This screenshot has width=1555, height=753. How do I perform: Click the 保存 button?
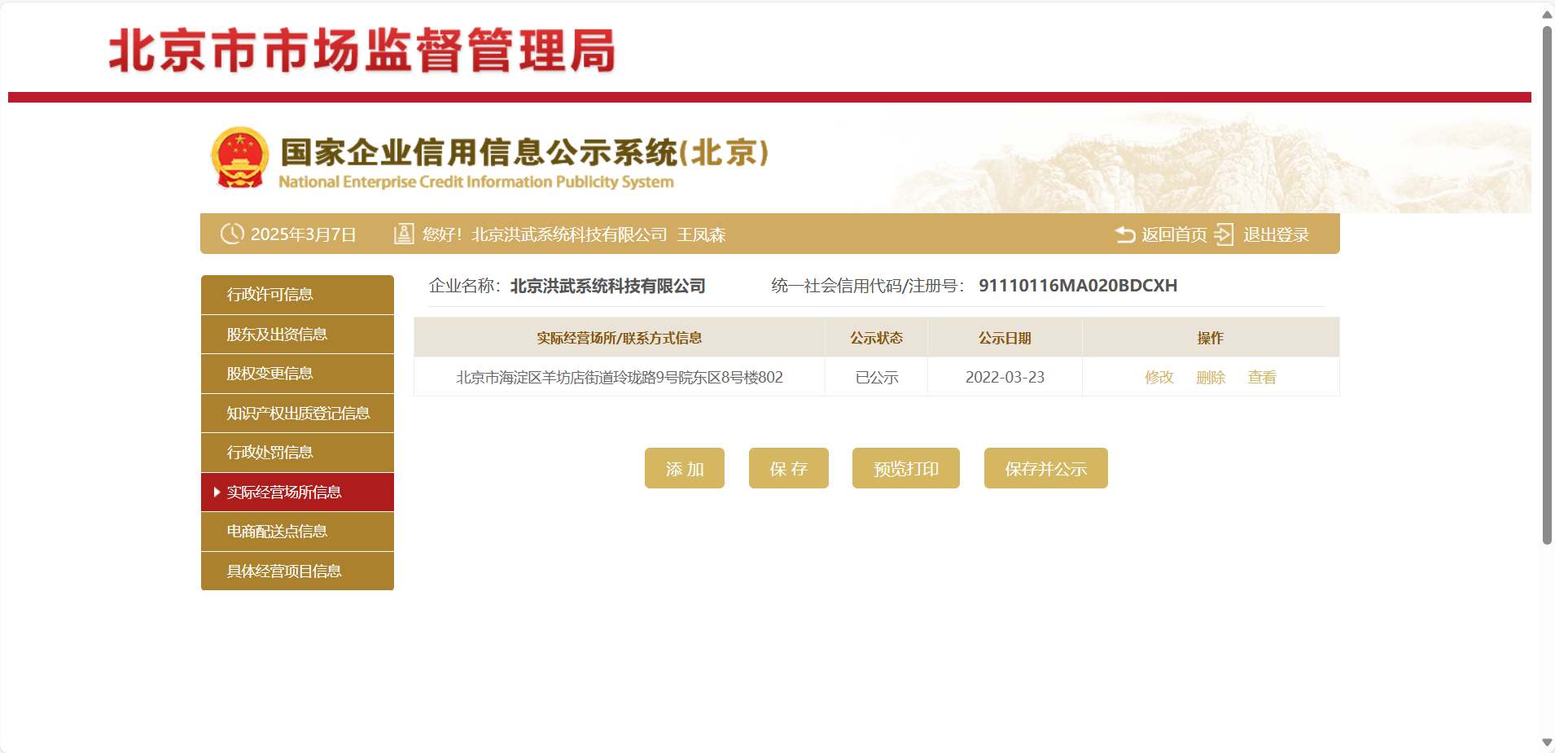(x=789, y=468)
